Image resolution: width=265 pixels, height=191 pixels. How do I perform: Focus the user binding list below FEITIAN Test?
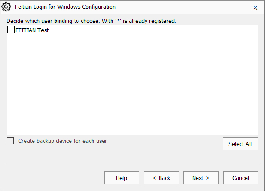click(132, 85)
